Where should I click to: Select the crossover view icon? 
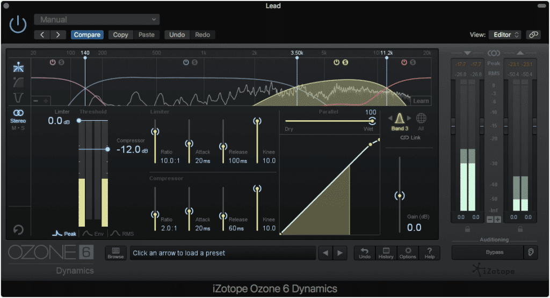click(x=18, y=67)
